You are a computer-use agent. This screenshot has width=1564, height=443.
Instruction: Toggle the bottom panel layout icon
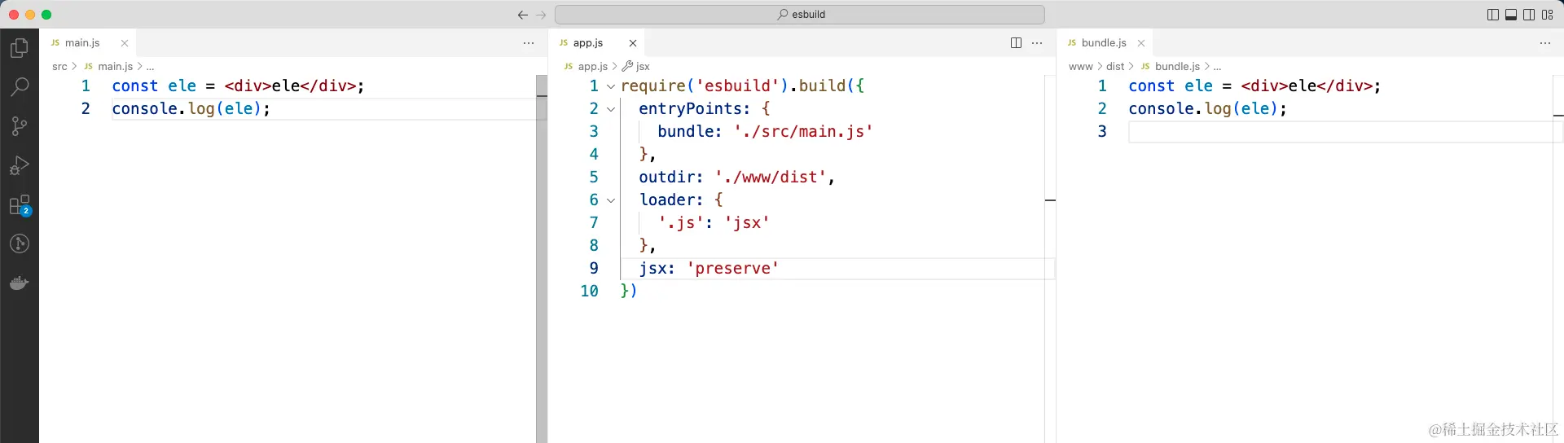coord(1511,15)
